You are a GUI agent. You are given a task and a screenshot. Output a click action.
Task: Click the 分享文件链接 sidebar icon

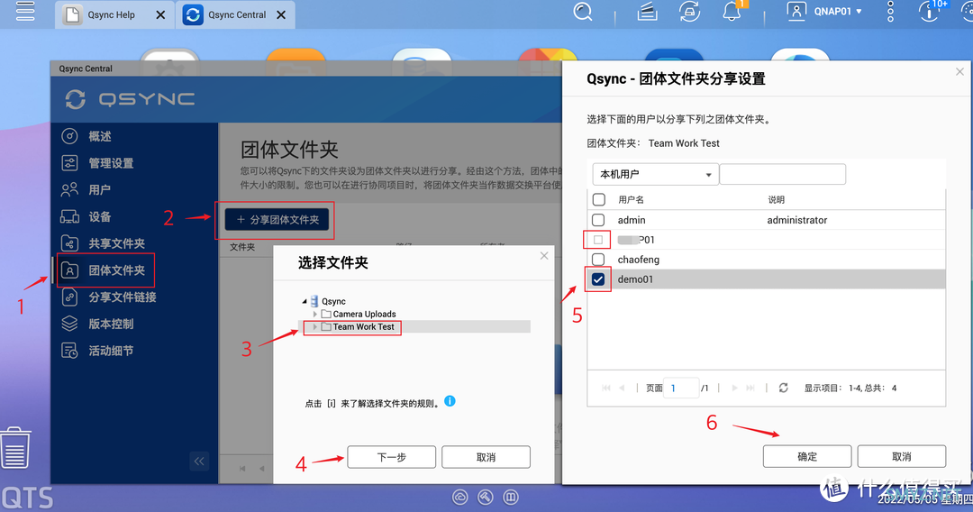(69, 297)
